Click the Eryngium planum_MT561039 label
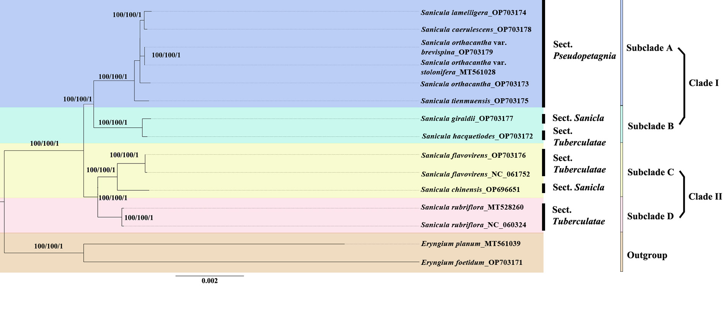 [470, 244]
